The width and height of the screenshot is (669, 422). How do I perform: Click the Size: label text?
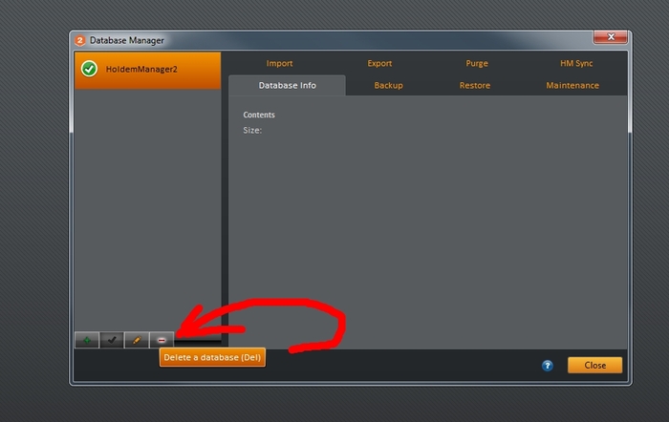pos(252,131)
